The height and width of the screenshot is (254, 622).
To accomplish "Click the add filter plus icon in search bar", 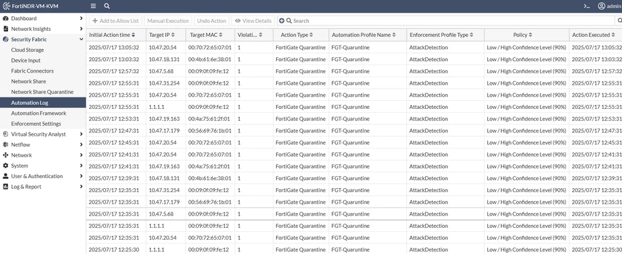I will [281, 21].
